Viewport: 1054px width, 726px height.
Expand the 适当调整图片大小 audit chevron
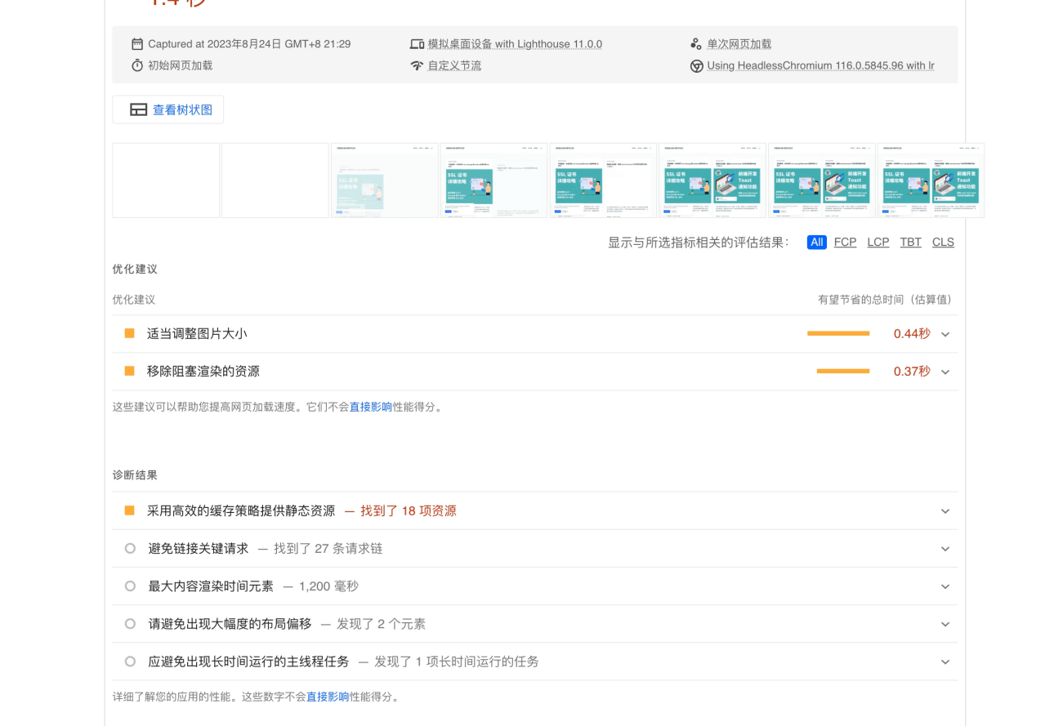[x=945, y=334]
